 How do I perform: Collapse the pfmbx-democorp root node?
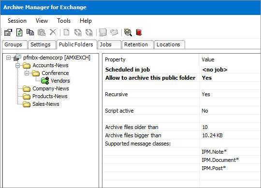8,58
